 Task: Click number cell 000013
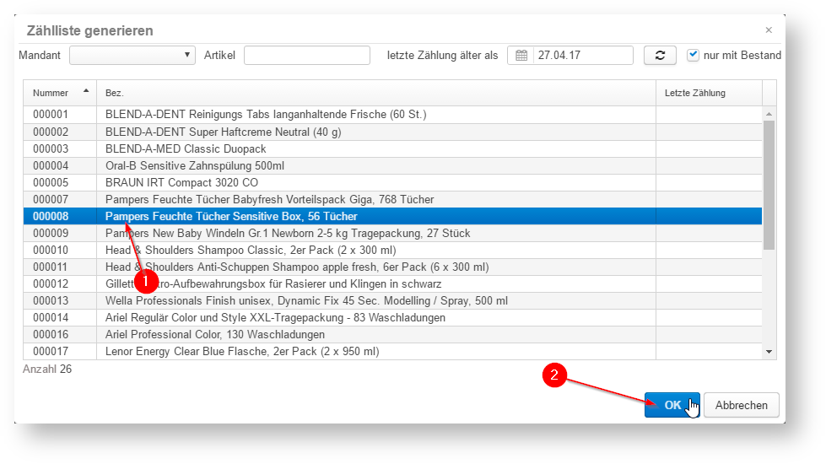click(x=60, y=300)
